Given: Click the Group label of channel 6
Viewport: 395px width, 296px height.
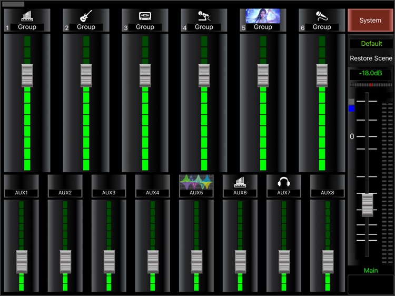Looking at the screenshot, I should click(322, 27).
